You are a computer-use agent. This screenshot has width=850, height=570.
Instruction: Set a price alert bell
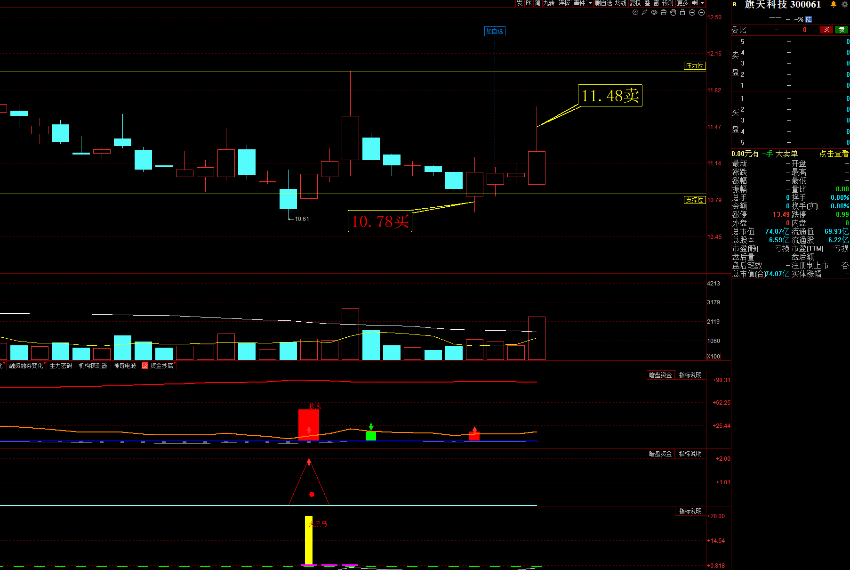(834, 4)
